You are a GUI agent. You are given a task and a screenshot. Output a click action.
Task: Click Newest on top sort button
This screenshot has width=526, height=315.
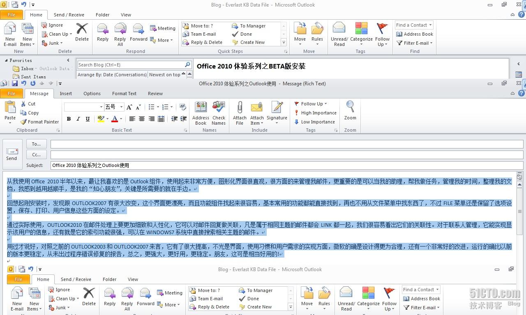point(166,75)
